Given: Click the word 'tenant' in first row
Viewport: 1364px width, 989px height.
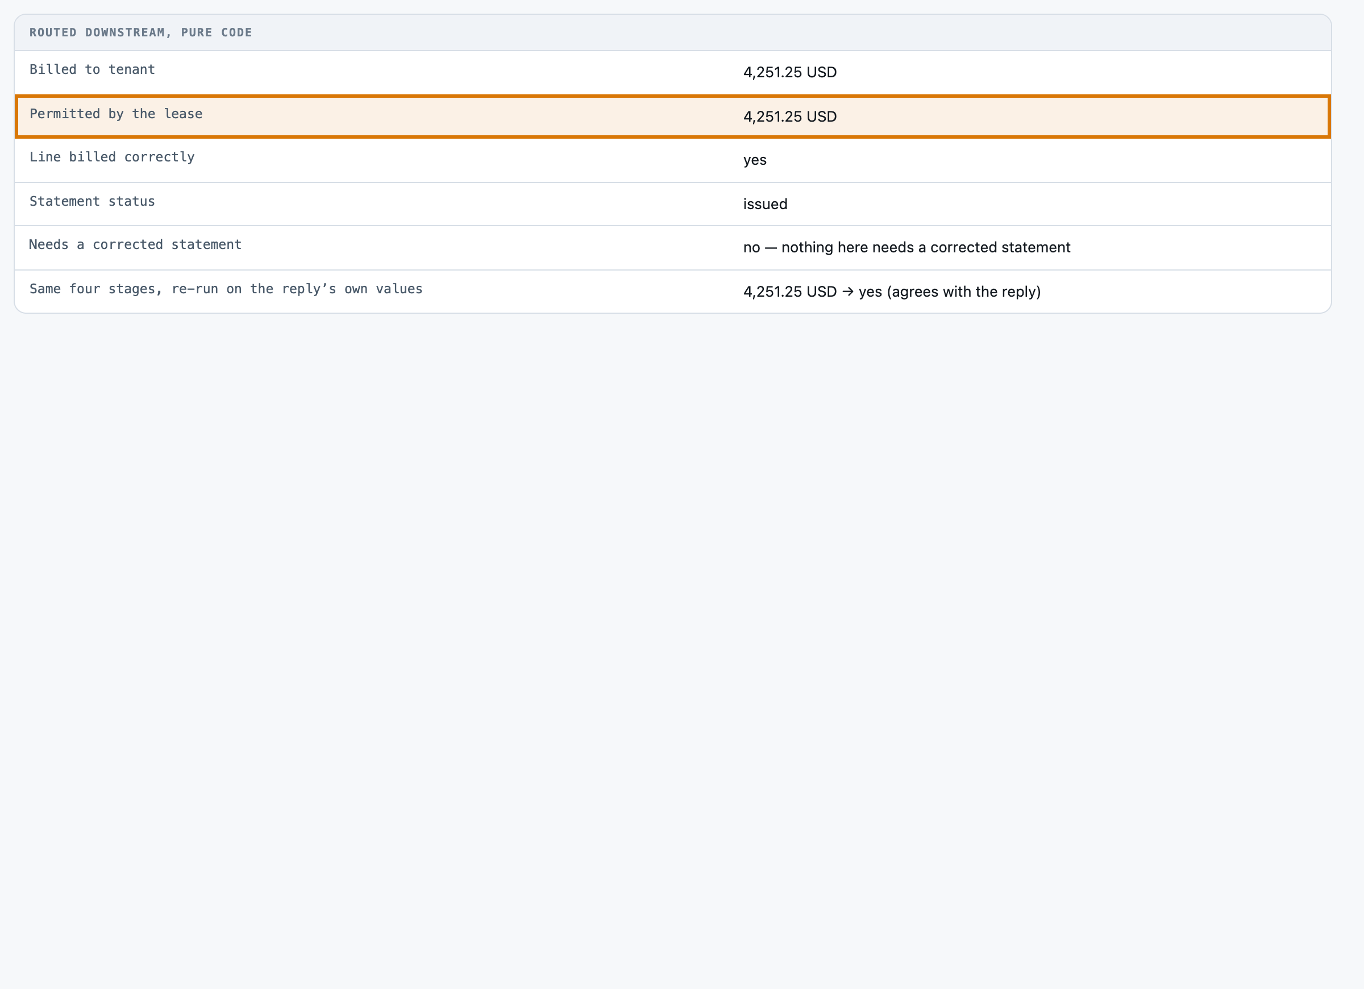Looking at the screenshot, I should point(132,70).
